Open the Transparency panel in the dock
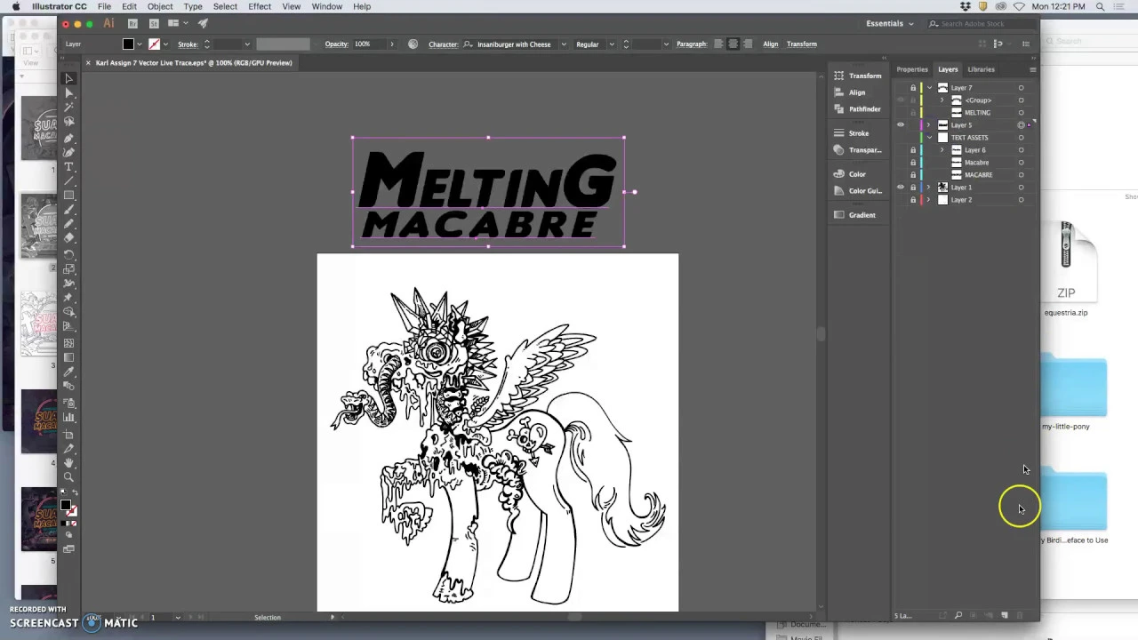 [856, 150]
